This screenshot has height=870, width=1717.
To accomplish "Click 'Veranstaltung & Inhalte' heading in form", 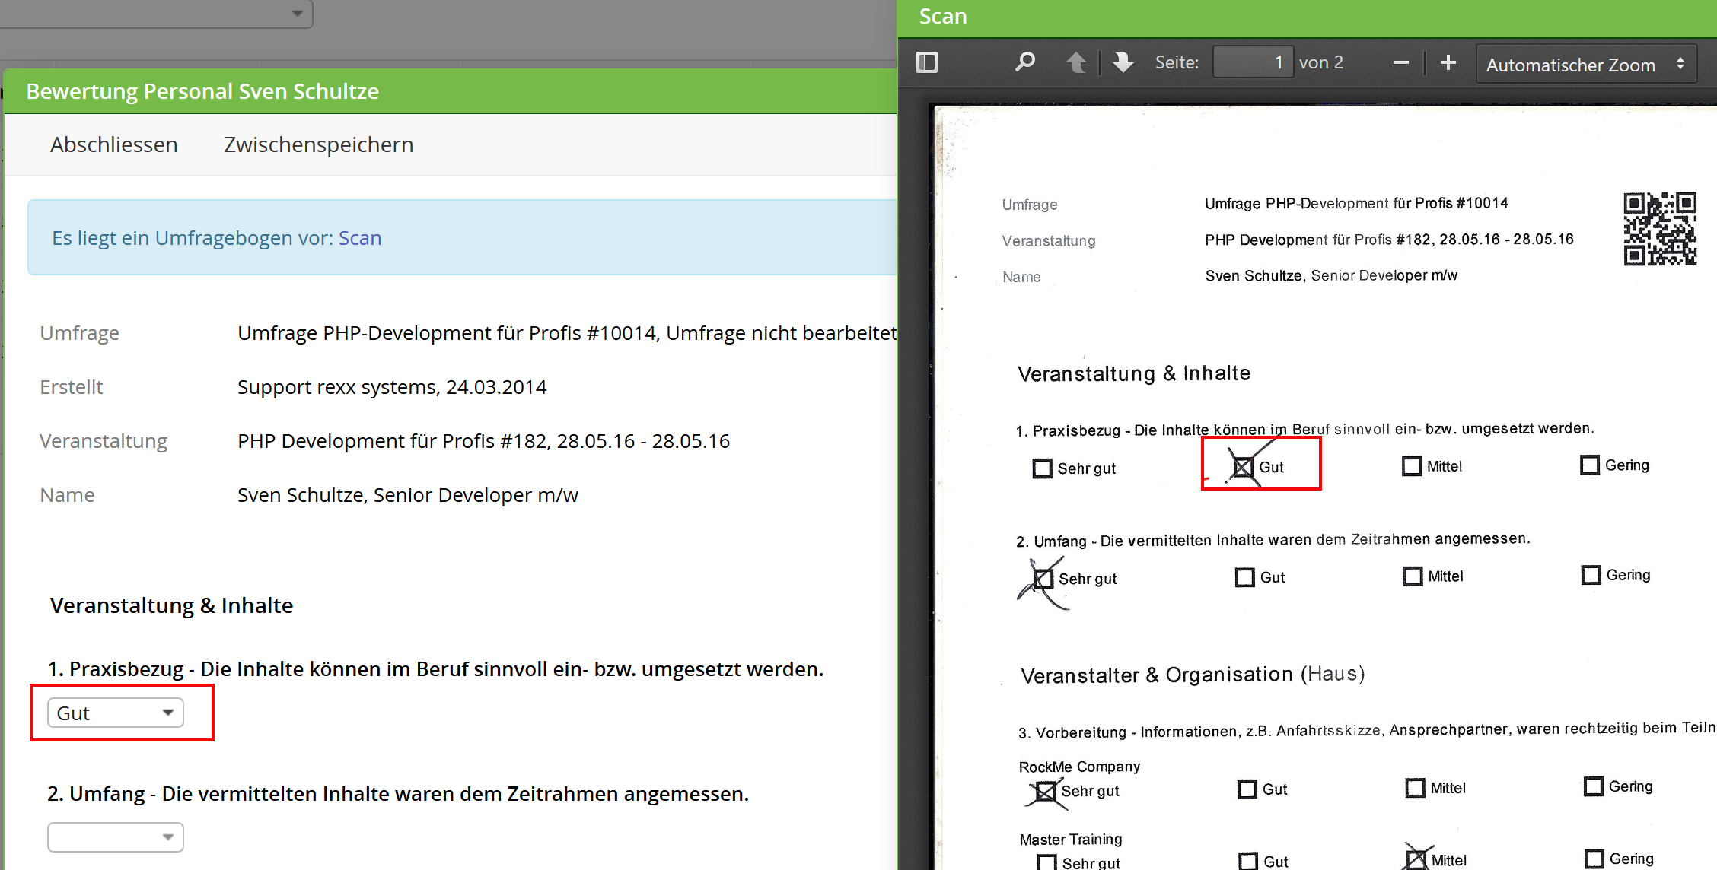I will click(172, 605).
